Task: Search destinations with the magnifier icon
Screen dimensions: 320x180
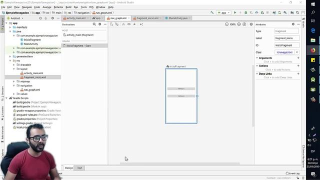Action: point(94,24)
